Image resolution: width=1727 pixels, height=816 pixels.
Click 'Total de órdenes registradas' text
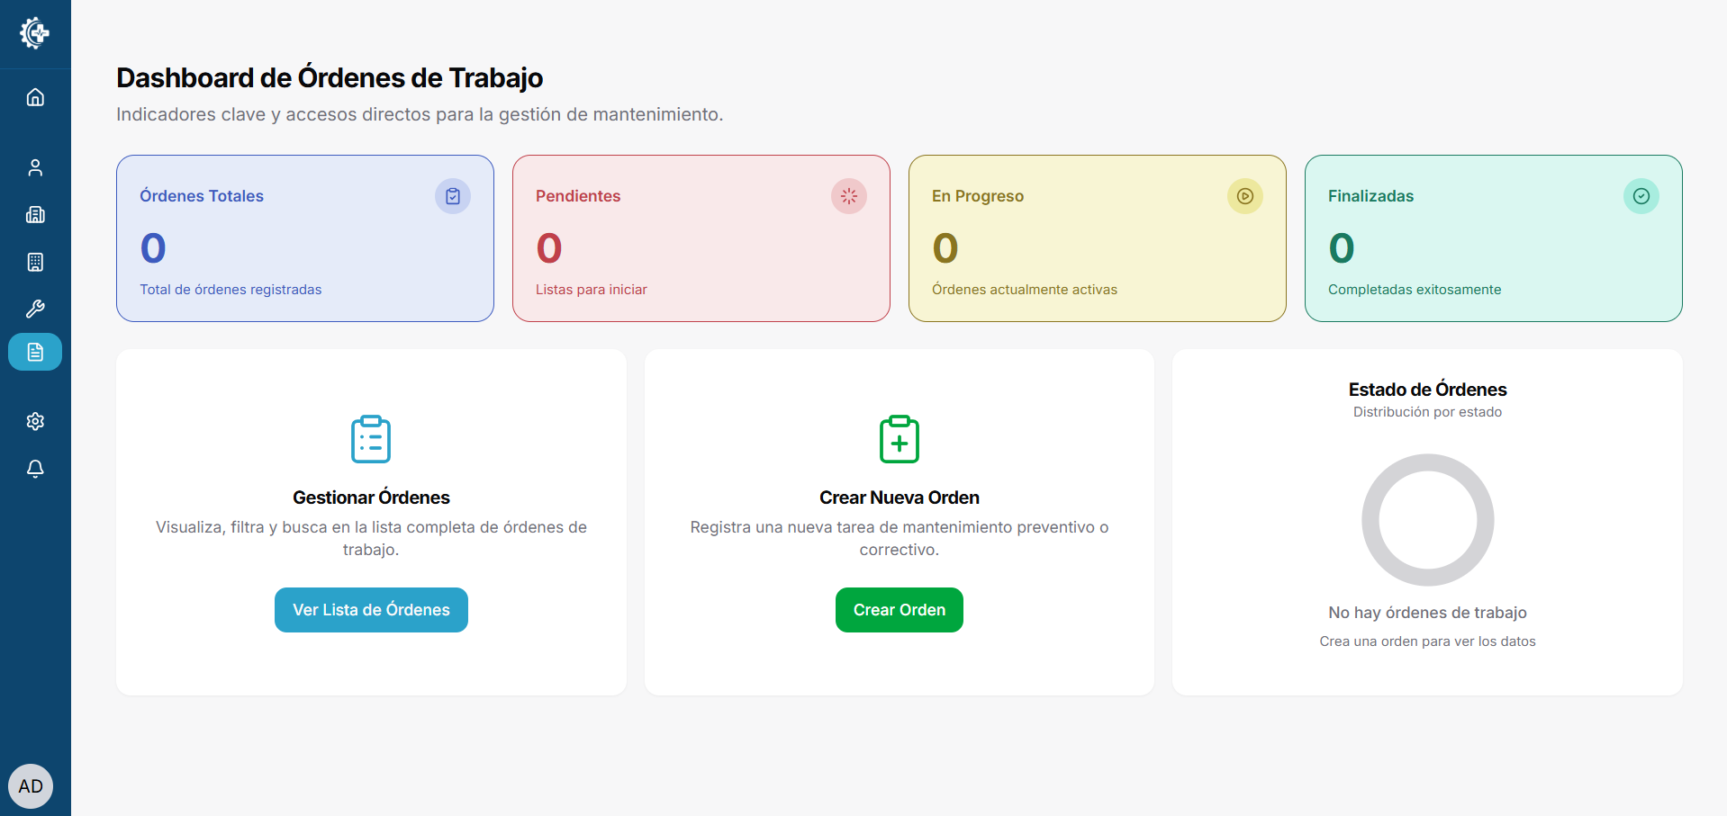[x=231, y=290]
